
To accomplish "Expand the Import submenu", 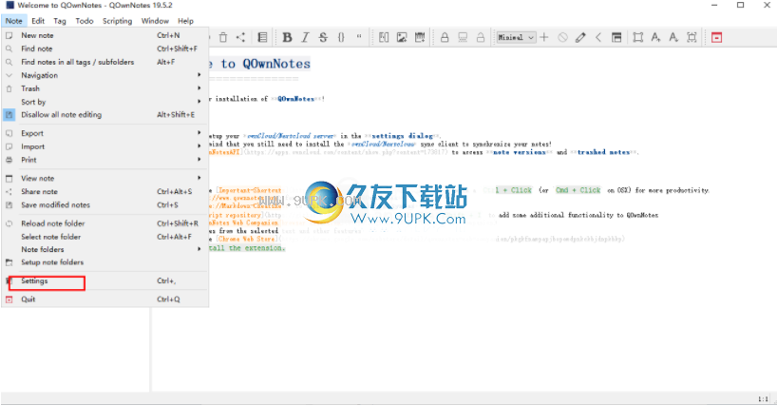I will click(x=105, y=146).
